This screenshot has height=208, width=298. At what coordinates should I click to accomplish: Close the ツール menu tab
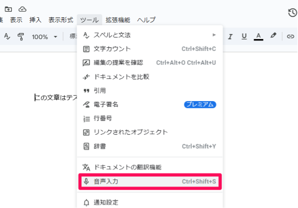pos(89,20)
